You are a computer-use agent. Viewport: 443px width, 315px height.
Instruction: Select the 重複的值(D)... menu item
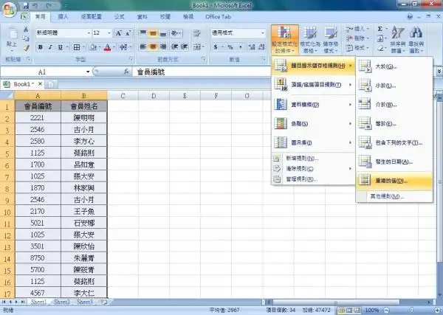coord(394,181)
